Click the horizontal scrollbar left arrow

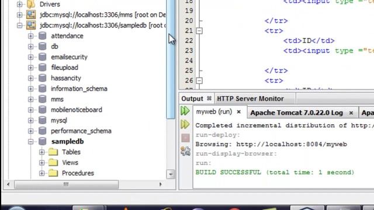click(x=8, y=184)
